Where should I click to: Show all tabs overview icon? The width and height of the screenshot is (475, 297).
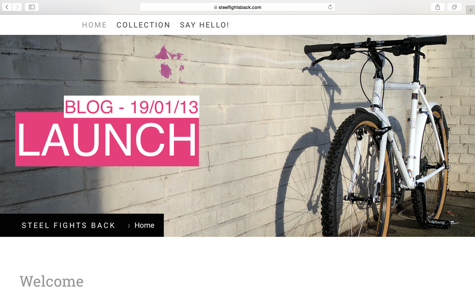(x=454, y=7)
